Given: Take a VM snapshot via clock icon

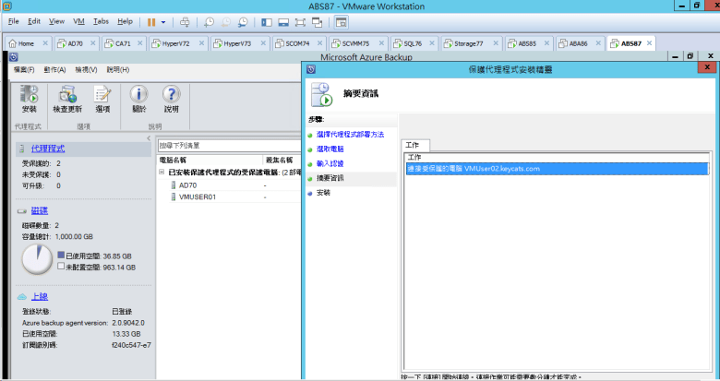Looking at the screenshot, I should coord(209,20).
